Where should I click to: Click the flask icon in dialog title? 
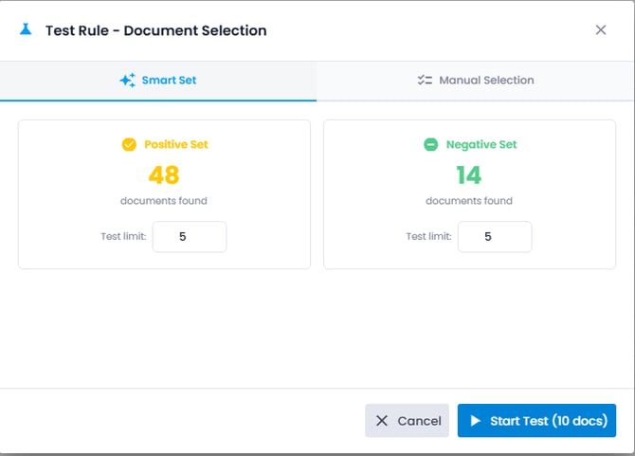[26, 29]
